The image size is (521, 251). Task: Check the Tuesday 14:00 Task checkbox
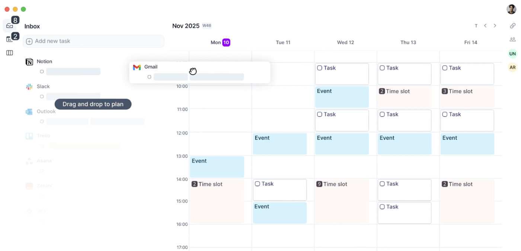tap(258, 184)
